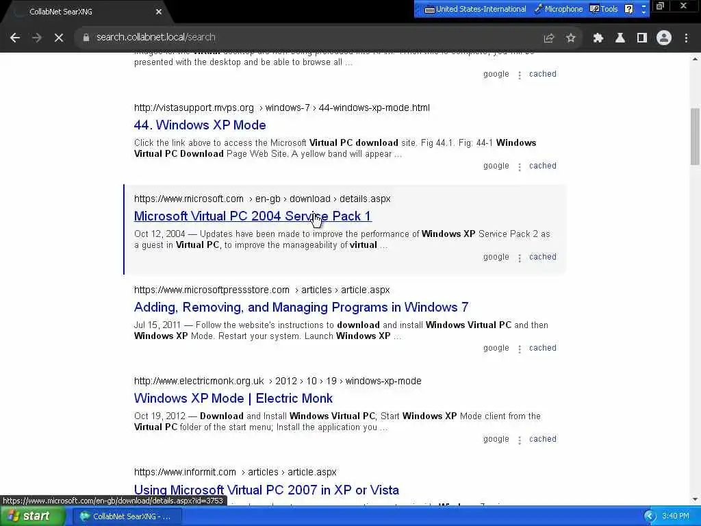Expand options dots for 44. Windows XP Mode
701x526 pixels.
pyautogui.click(x=519, y=167)
